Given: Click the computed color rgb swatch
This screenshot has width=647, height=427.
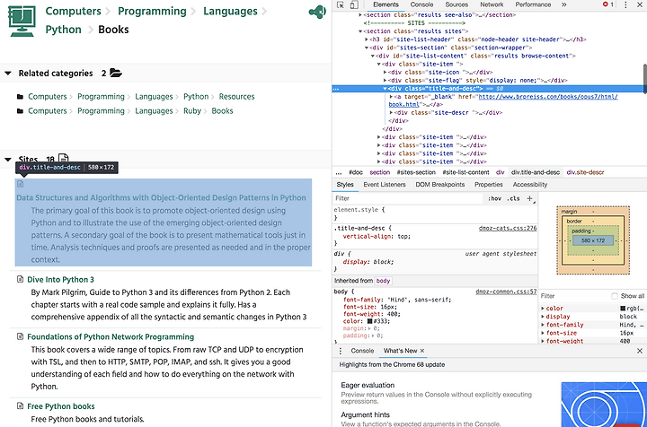Looking at the screenshot, I should [x=623, y=309].
